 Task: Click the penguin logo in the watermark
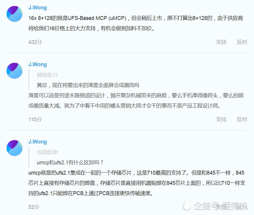click(x=187, y=206)
